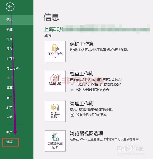The image size is (153, 159).
Task: Click the 浏览器视图选项 Excel upload icon
Action: (55, 137)
